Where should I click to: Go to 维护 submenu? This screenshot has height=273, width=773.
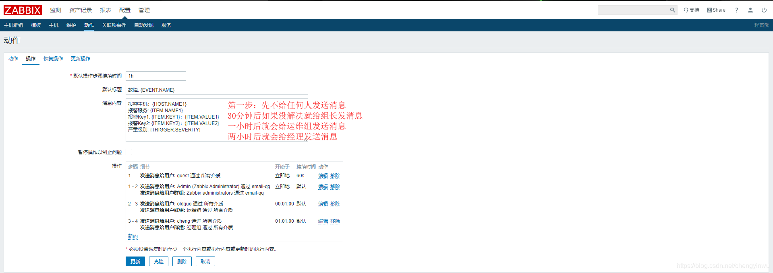point(71,25)
